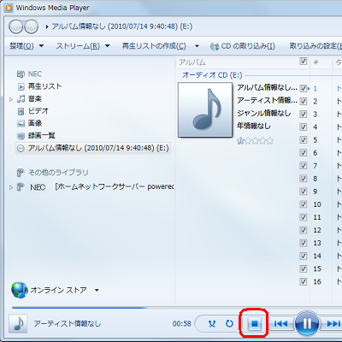Uncheck track 16 checkbox
342x342 pixels.
tap(304, 282)
